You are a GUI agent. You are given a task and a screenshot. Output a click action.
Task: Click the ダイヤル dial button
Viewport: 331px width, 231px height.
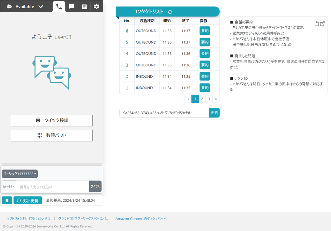coord(95,186)
